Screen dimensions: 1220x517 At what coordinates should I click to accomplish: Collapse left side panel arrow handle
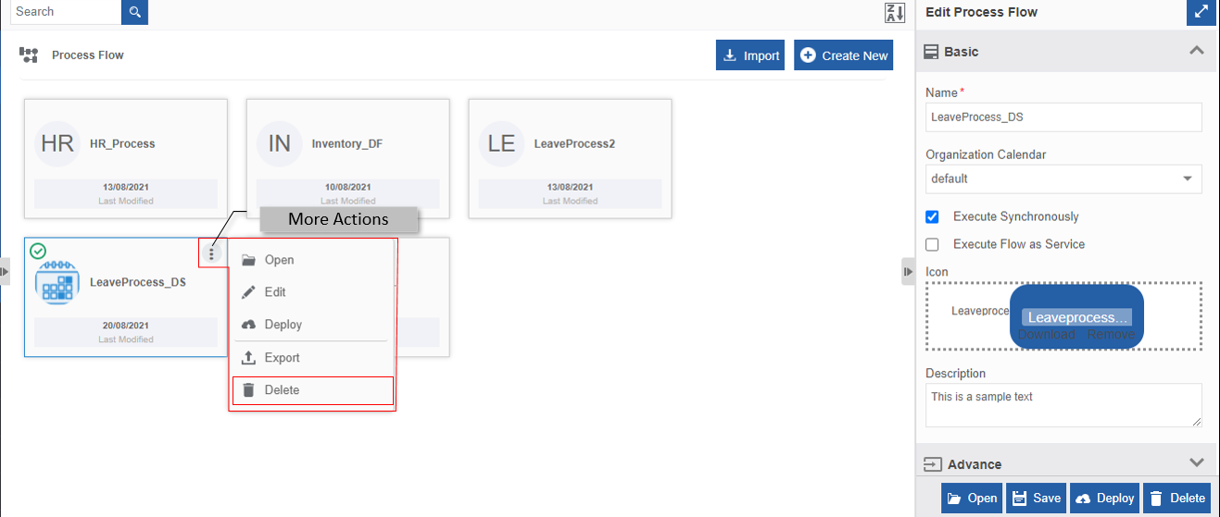point(5,271)
